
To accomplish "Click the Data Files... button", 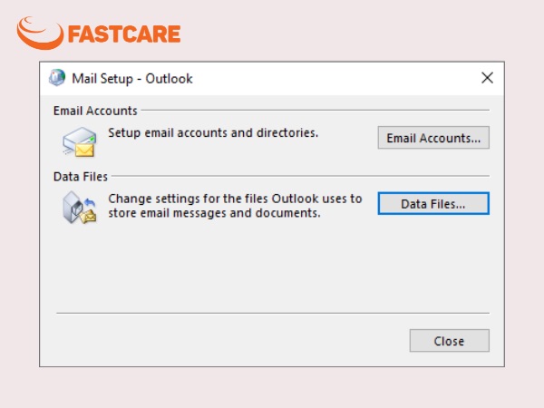I will pos(433,204).
